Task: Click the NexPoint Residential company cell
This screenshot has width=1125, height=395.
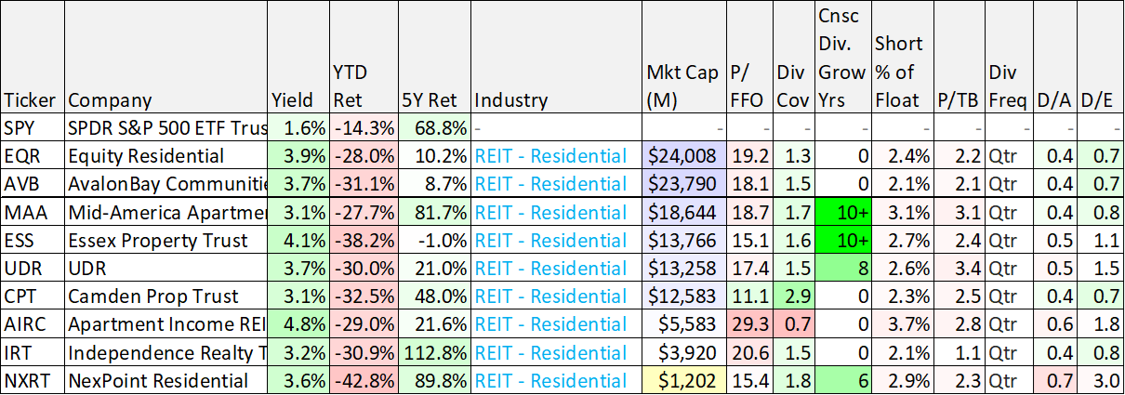Action: 165,380
